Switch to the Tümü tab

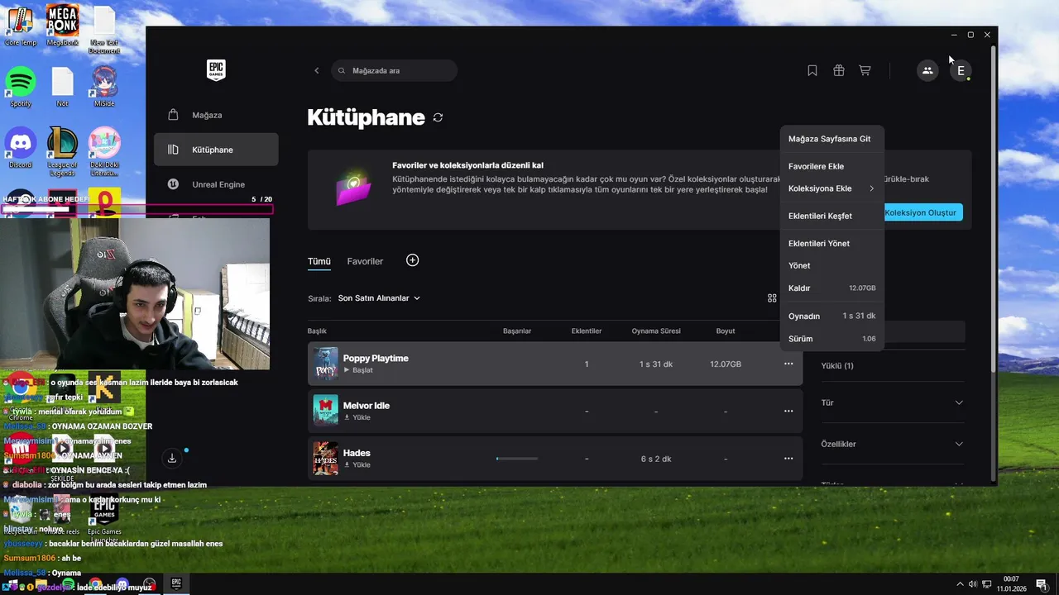[319, 261]
